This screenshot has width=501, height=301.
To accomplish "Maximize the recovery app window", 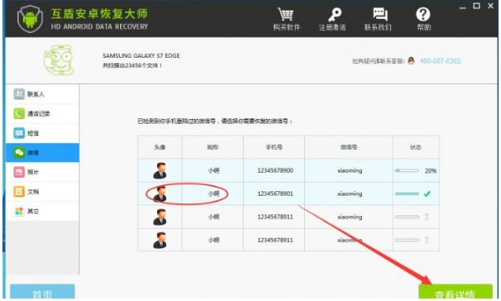I will click(x=476, y=6).
